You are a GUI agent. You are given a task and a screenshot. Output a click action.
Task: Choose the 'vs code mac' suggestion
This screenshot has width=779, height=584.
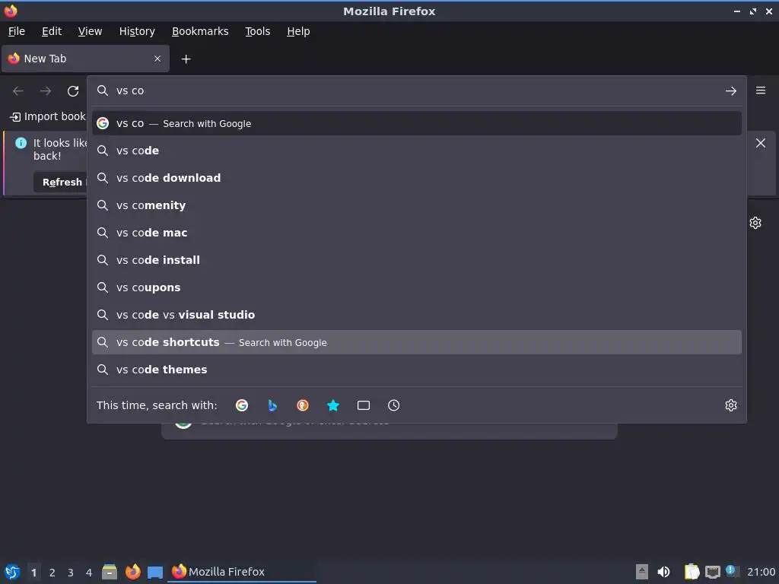416,233
